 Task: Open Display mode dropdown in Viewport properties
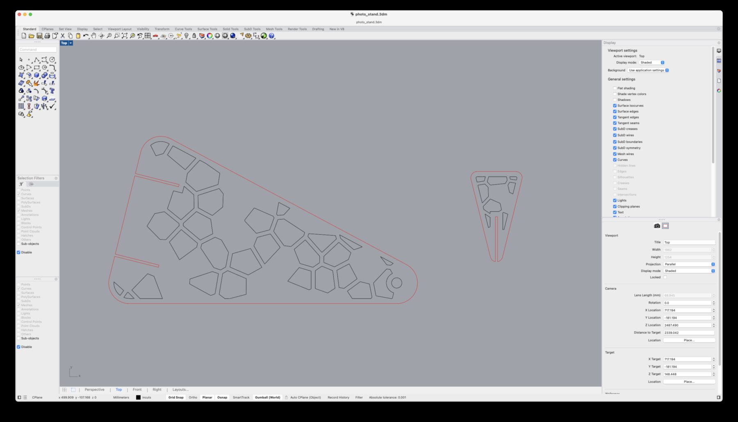tap(689, 271)
